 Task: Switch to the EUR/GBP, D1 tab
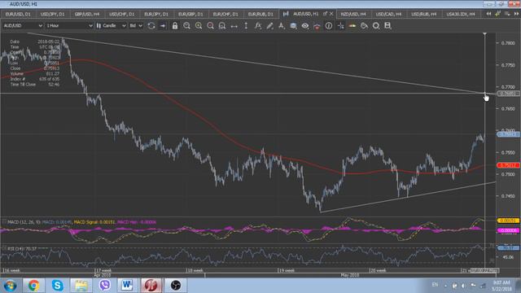click(190, 14)
